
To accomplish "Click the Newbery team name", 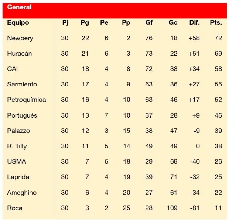I will (20, 38).
